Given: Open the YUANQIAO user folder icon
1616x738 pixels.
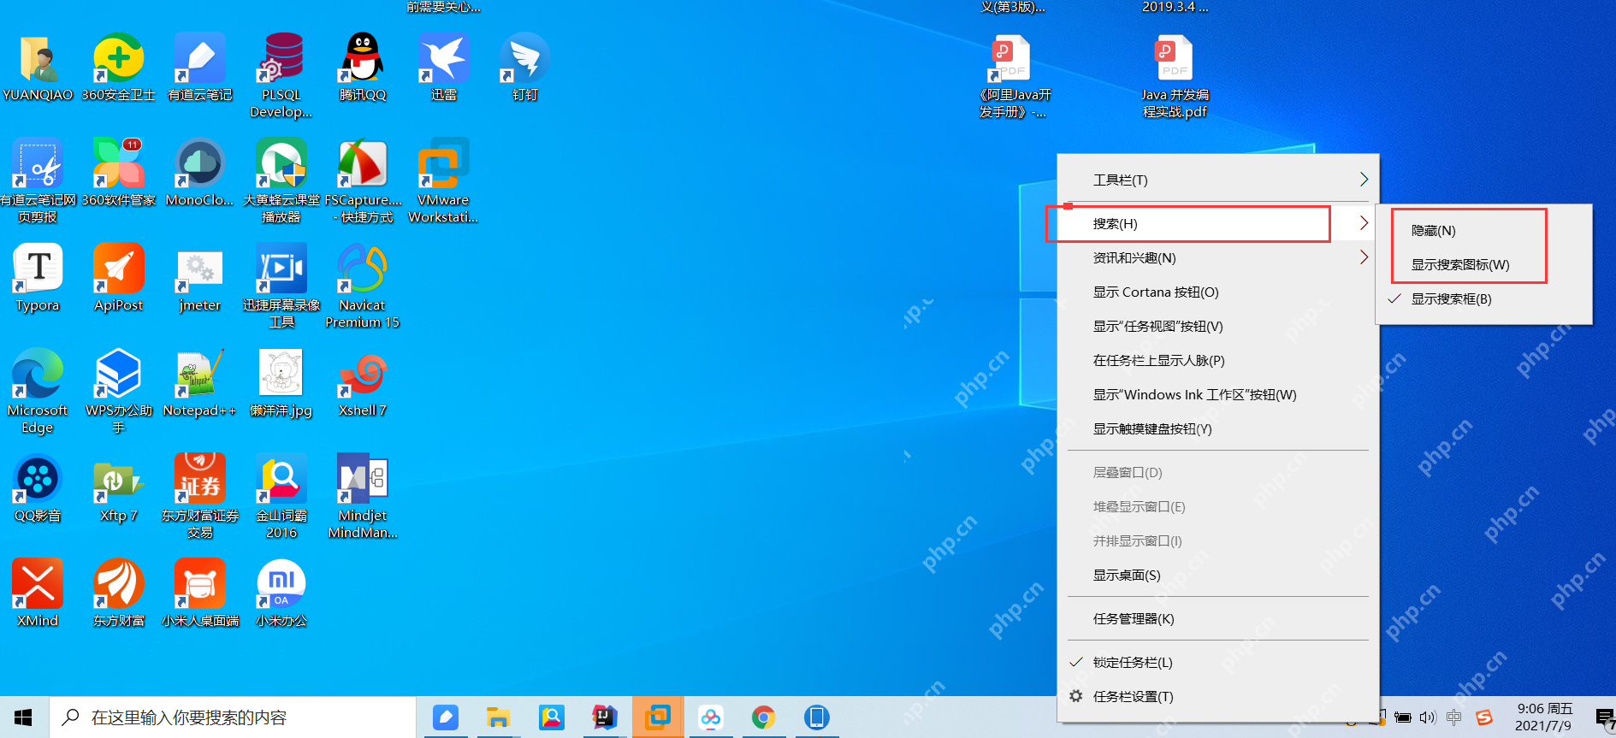Looking at the screenshot, I should [x=38, y=58].
